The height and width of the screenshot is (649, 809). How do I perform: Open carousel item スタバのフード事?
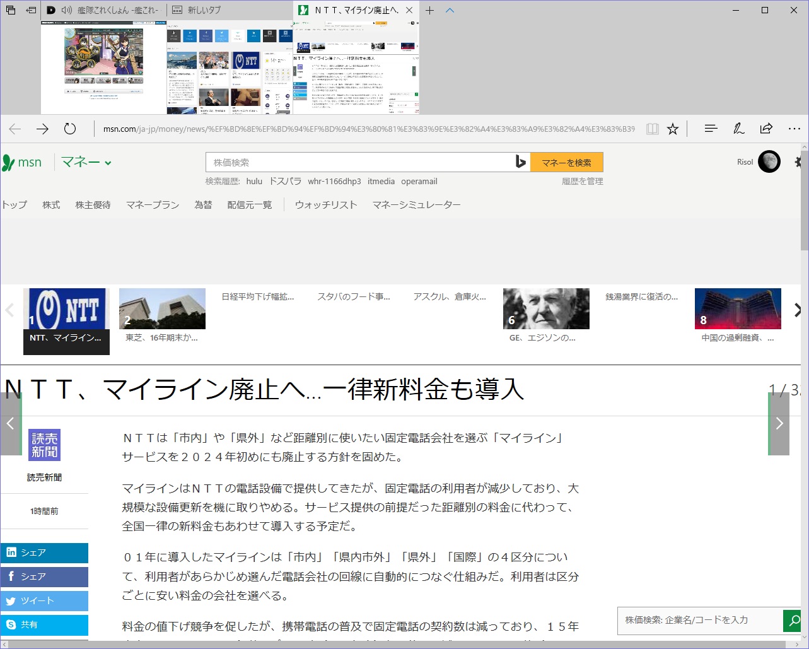(354, 296)
